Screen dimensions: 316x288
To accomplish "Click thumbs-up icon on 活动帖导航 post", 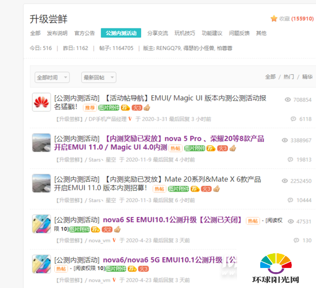I will point(147,107).
